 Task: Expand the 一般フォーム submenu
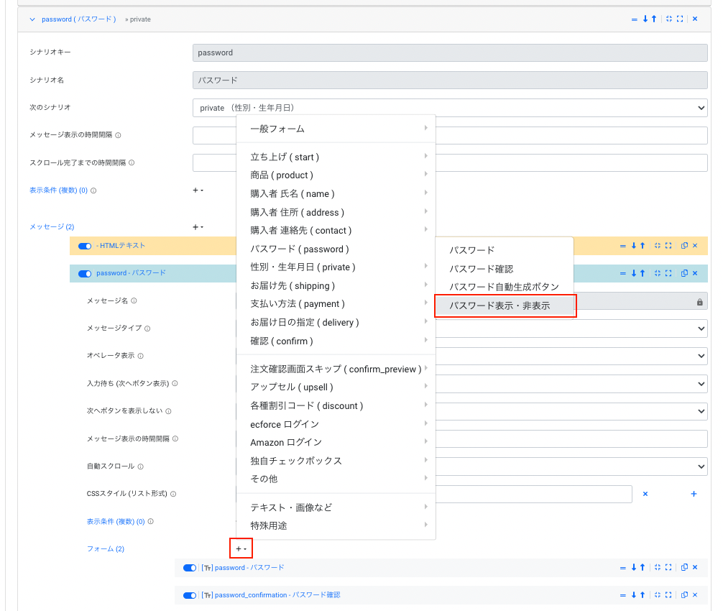(x=336, y=129)
